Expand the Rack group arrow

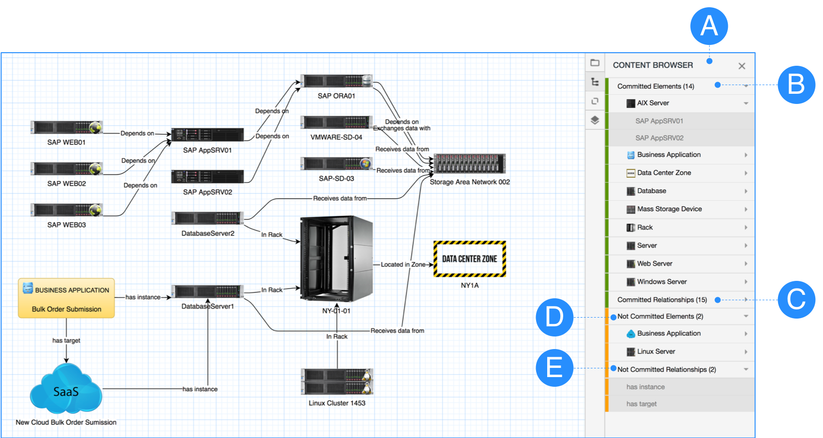(746, 228)
